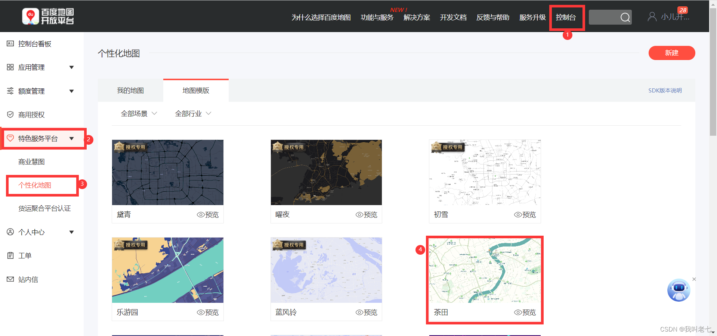Select the 乐游园 colorful map thumbnail
Viewport: 717px width, 336px height.
[168, 270]
